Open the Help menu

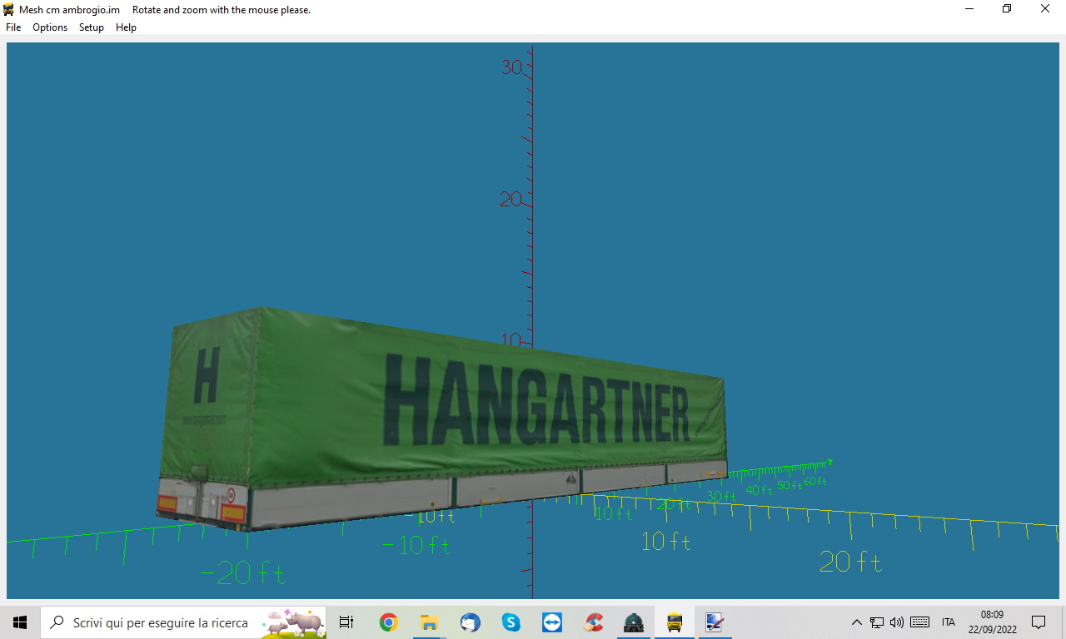126,27
